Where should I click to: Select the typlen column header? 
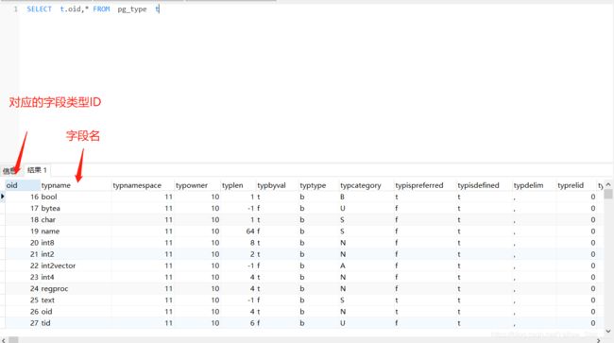[x=238, y=185]
